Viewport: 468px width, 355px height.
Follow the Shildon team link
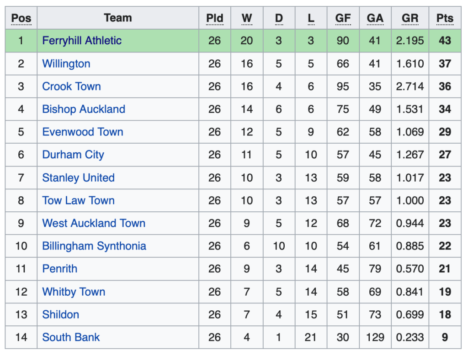coord(61,315)
